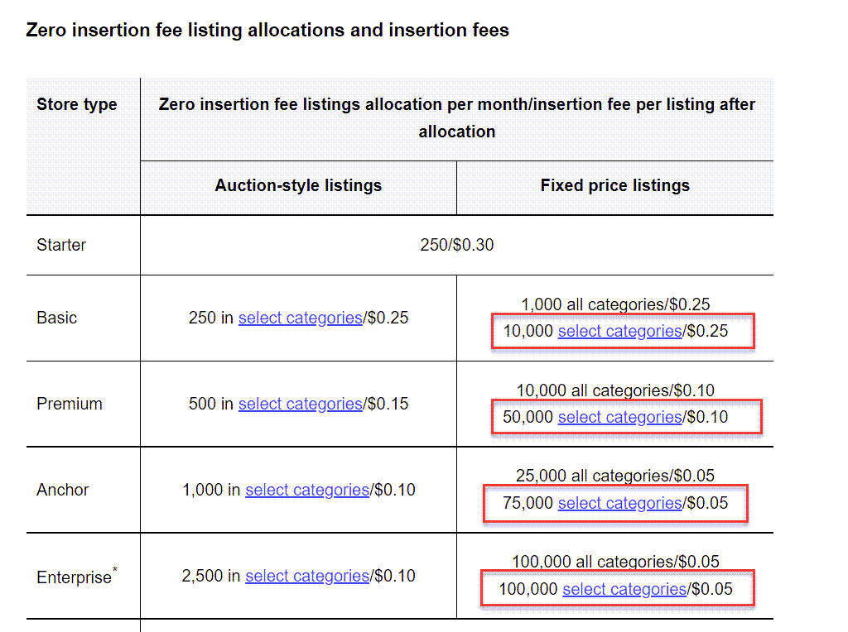Open select categories link in Enterprise fixed price row

point(624,589)
